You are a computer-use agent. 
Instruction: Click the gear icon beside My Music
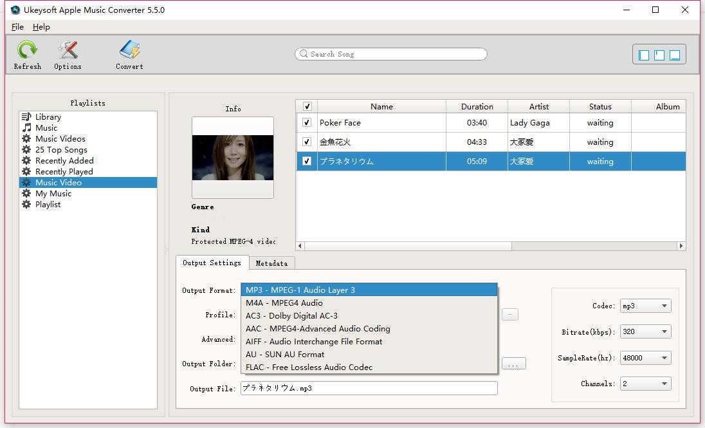pyautogui.click(x=26, y=193)
